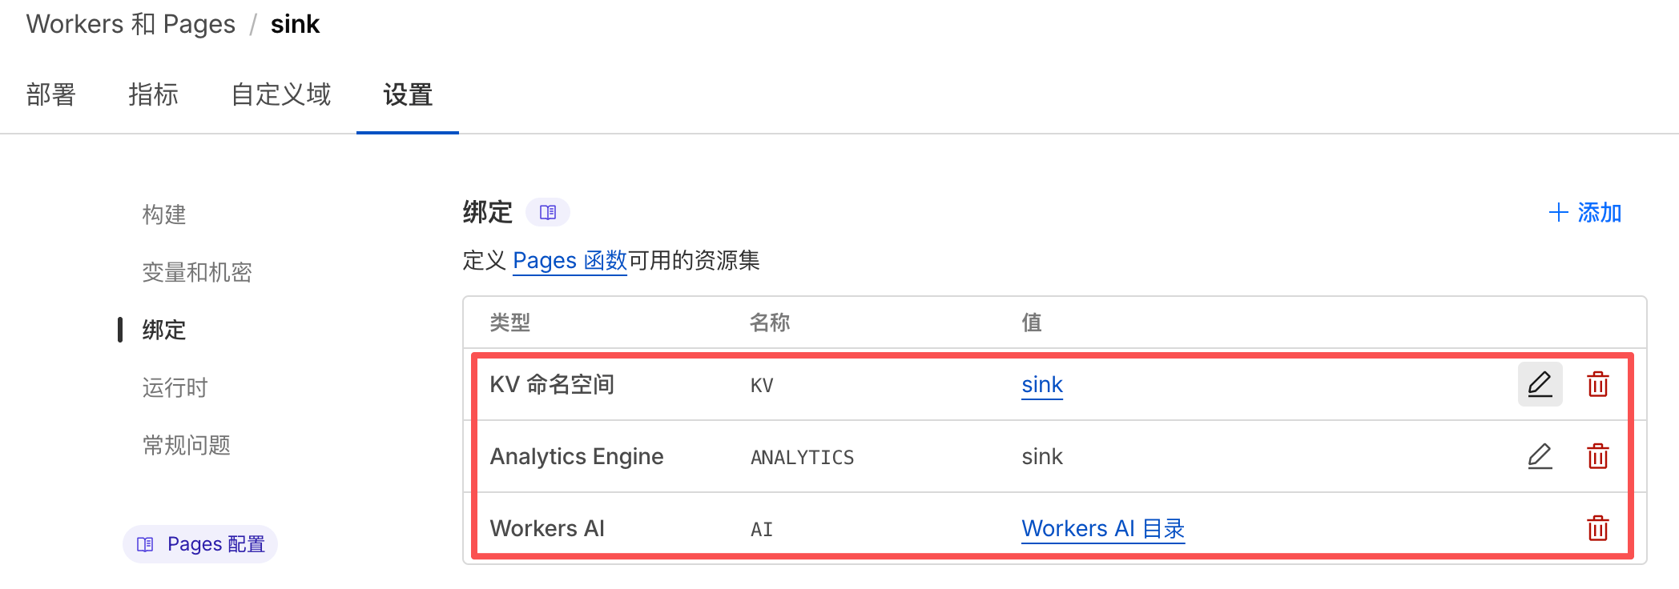Select the 设置 tab

point(408,95)
